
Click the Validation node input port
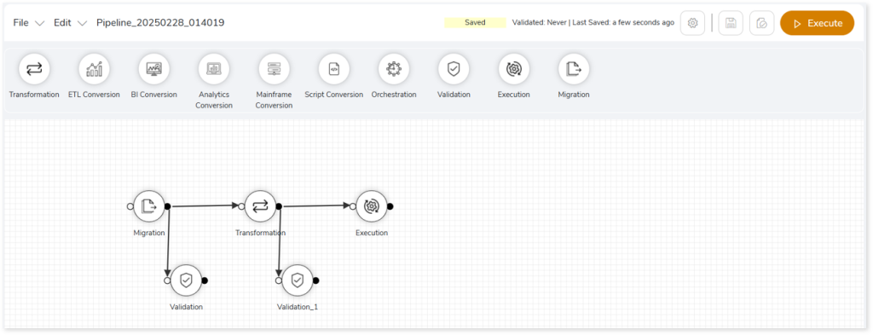coord(168,280)
